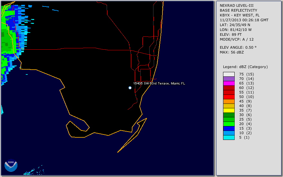Image resolution: width=283 pixels, height=177 pixels.
Task: Select the 15 dBZ blue legend swatch
Action: (229, 128)
